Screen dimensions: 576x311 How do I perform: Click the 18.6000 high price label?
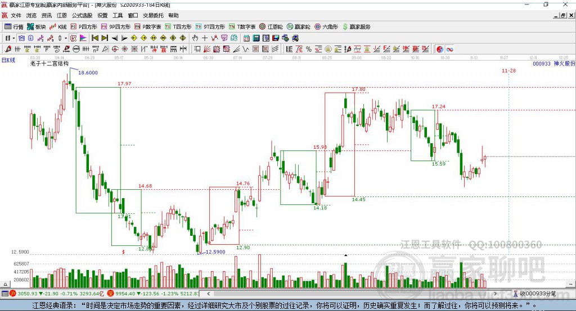[x=88, y=72]
